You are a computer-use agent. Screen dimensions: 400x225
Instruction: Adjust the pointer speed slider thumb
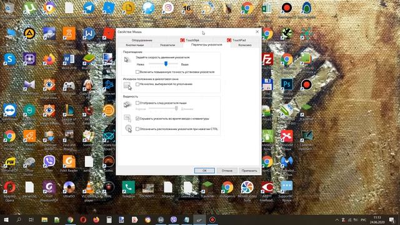click(x=166, y=64)
